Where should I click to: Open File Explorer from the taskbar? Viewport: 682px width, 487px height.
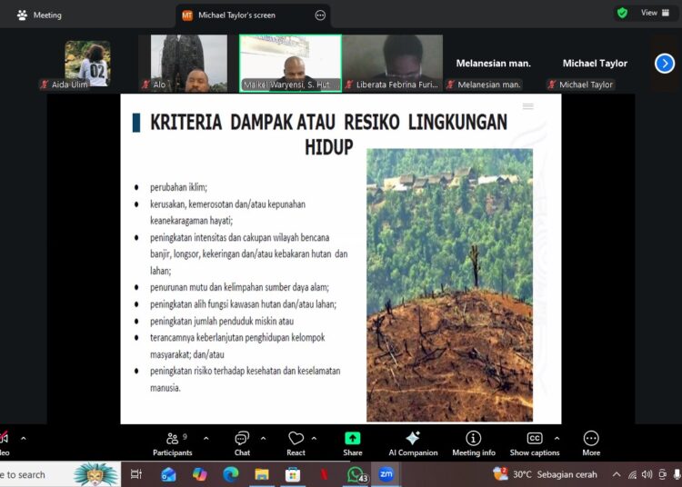point(261,474)
